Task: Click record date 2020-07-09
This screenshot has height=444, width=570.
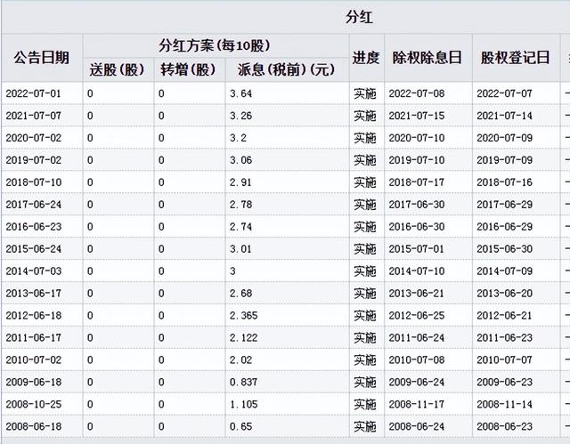Action: click(x=505, y=138)
